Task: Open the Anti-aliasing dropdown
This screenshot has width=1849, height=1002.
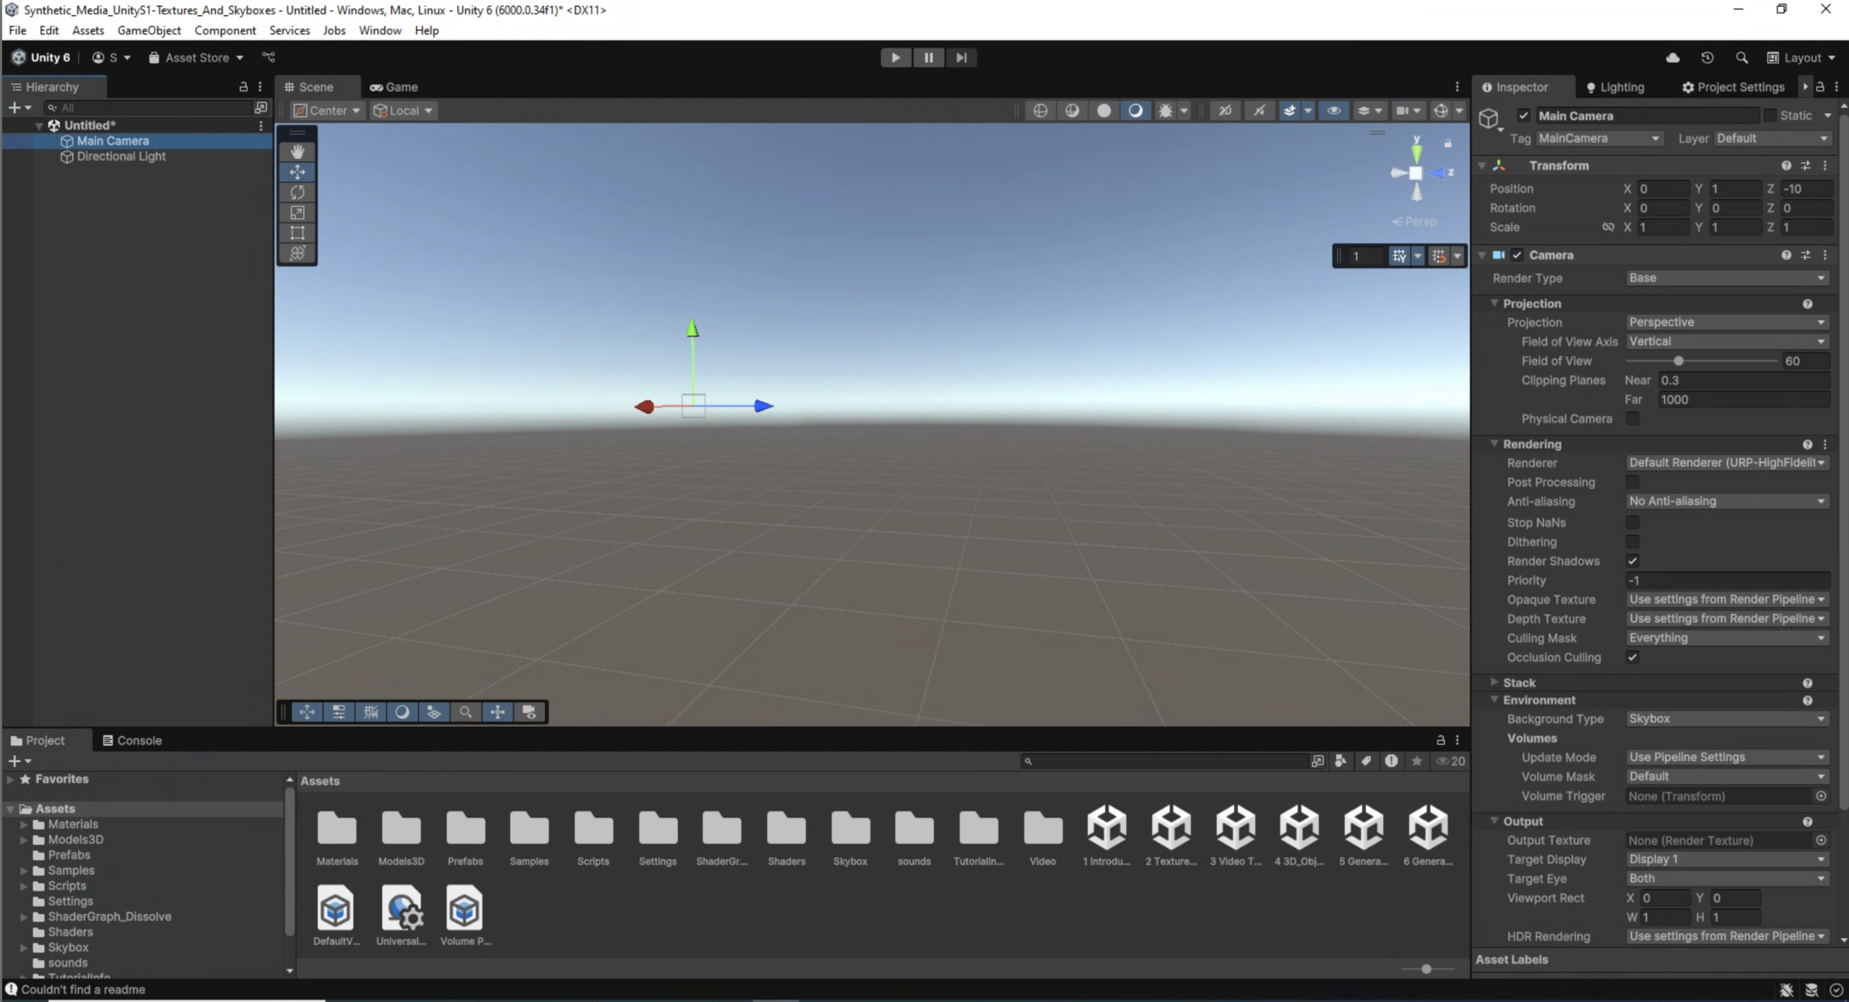Action: click(x=1726, y=501)
